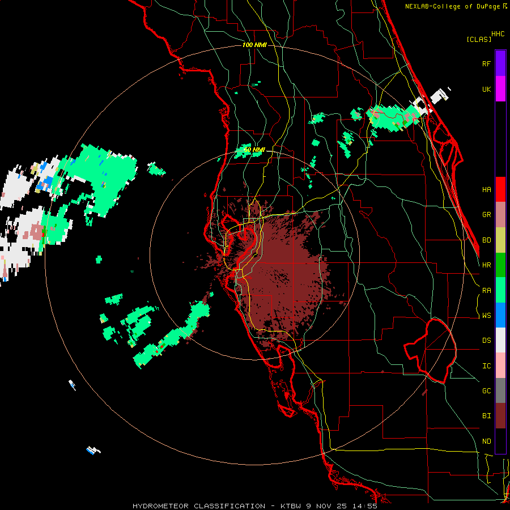
Task: Click the HR legend label
Action: point(486,265)
